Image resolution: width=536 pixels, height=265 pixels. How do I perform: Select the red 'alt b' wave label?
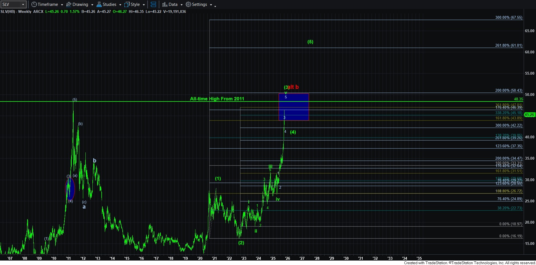pos(293,87)
